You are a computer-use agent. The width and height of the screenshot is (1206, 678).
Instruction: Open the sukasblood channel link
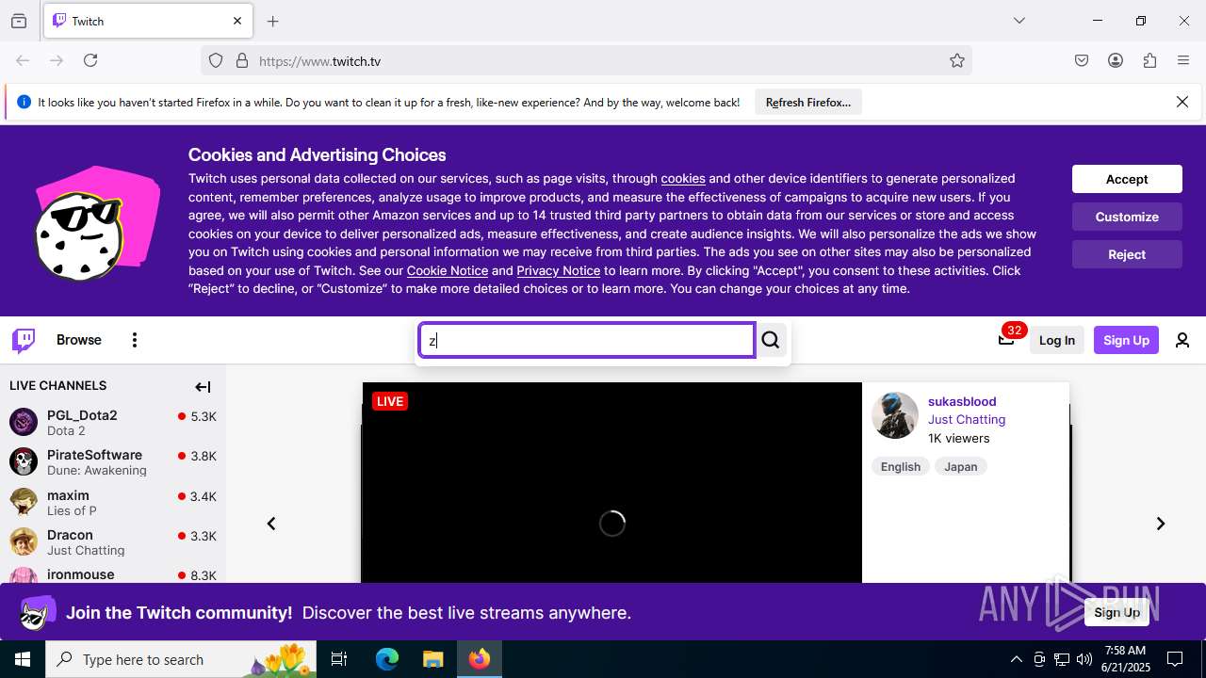coord(962,401)
